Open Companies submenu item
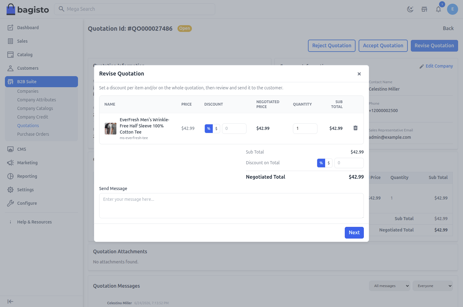The height and width of the screenshot is (307, 463). click(x=28, y=91)
